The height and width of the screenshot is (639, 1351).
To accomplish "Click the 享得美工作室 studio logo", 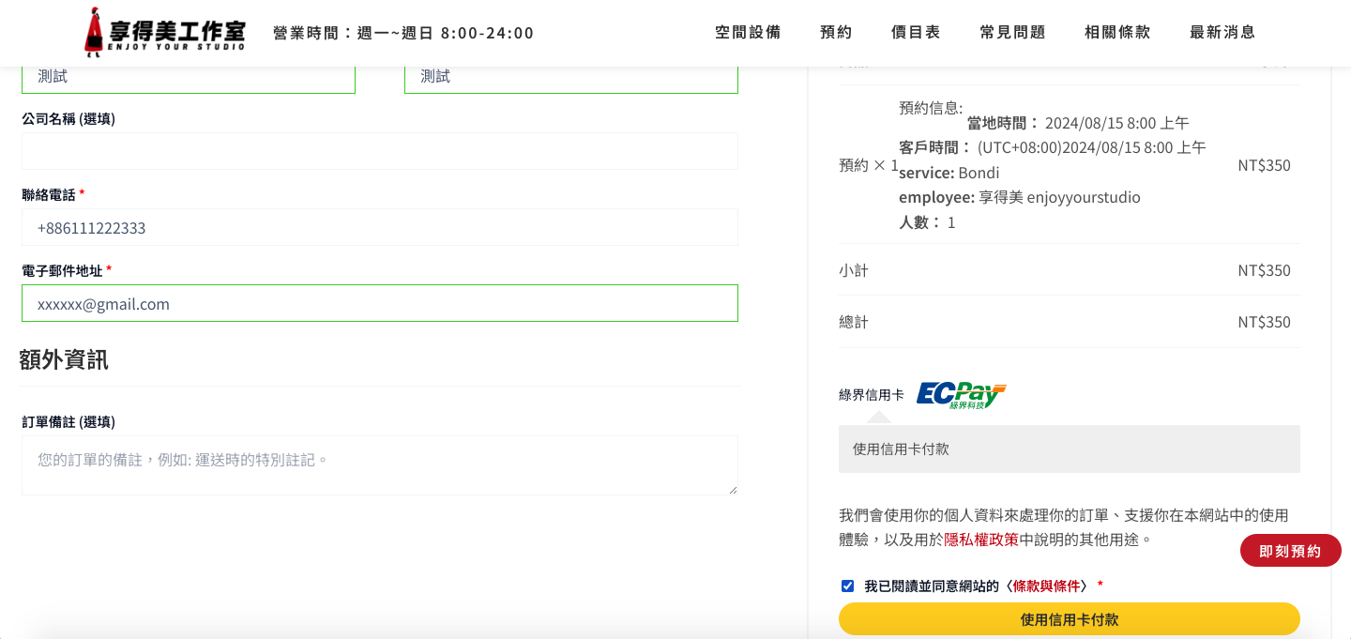I will [x=164, y=32].
